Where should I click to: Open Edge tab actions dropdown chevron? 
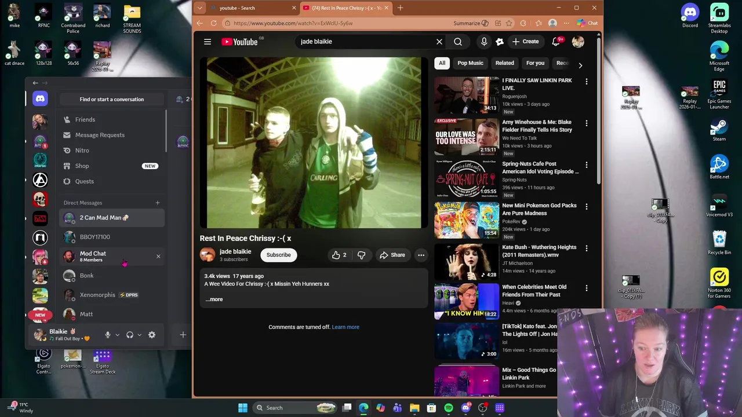(199, 8)
